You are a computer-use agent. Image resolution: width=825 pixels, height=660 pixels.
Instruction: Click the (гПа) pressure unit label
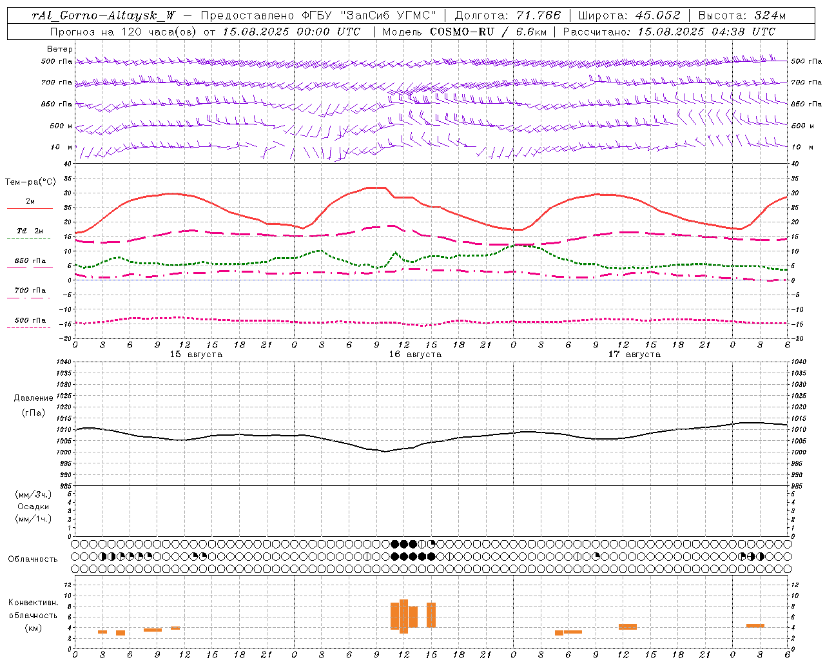click(x=34, y=412)
